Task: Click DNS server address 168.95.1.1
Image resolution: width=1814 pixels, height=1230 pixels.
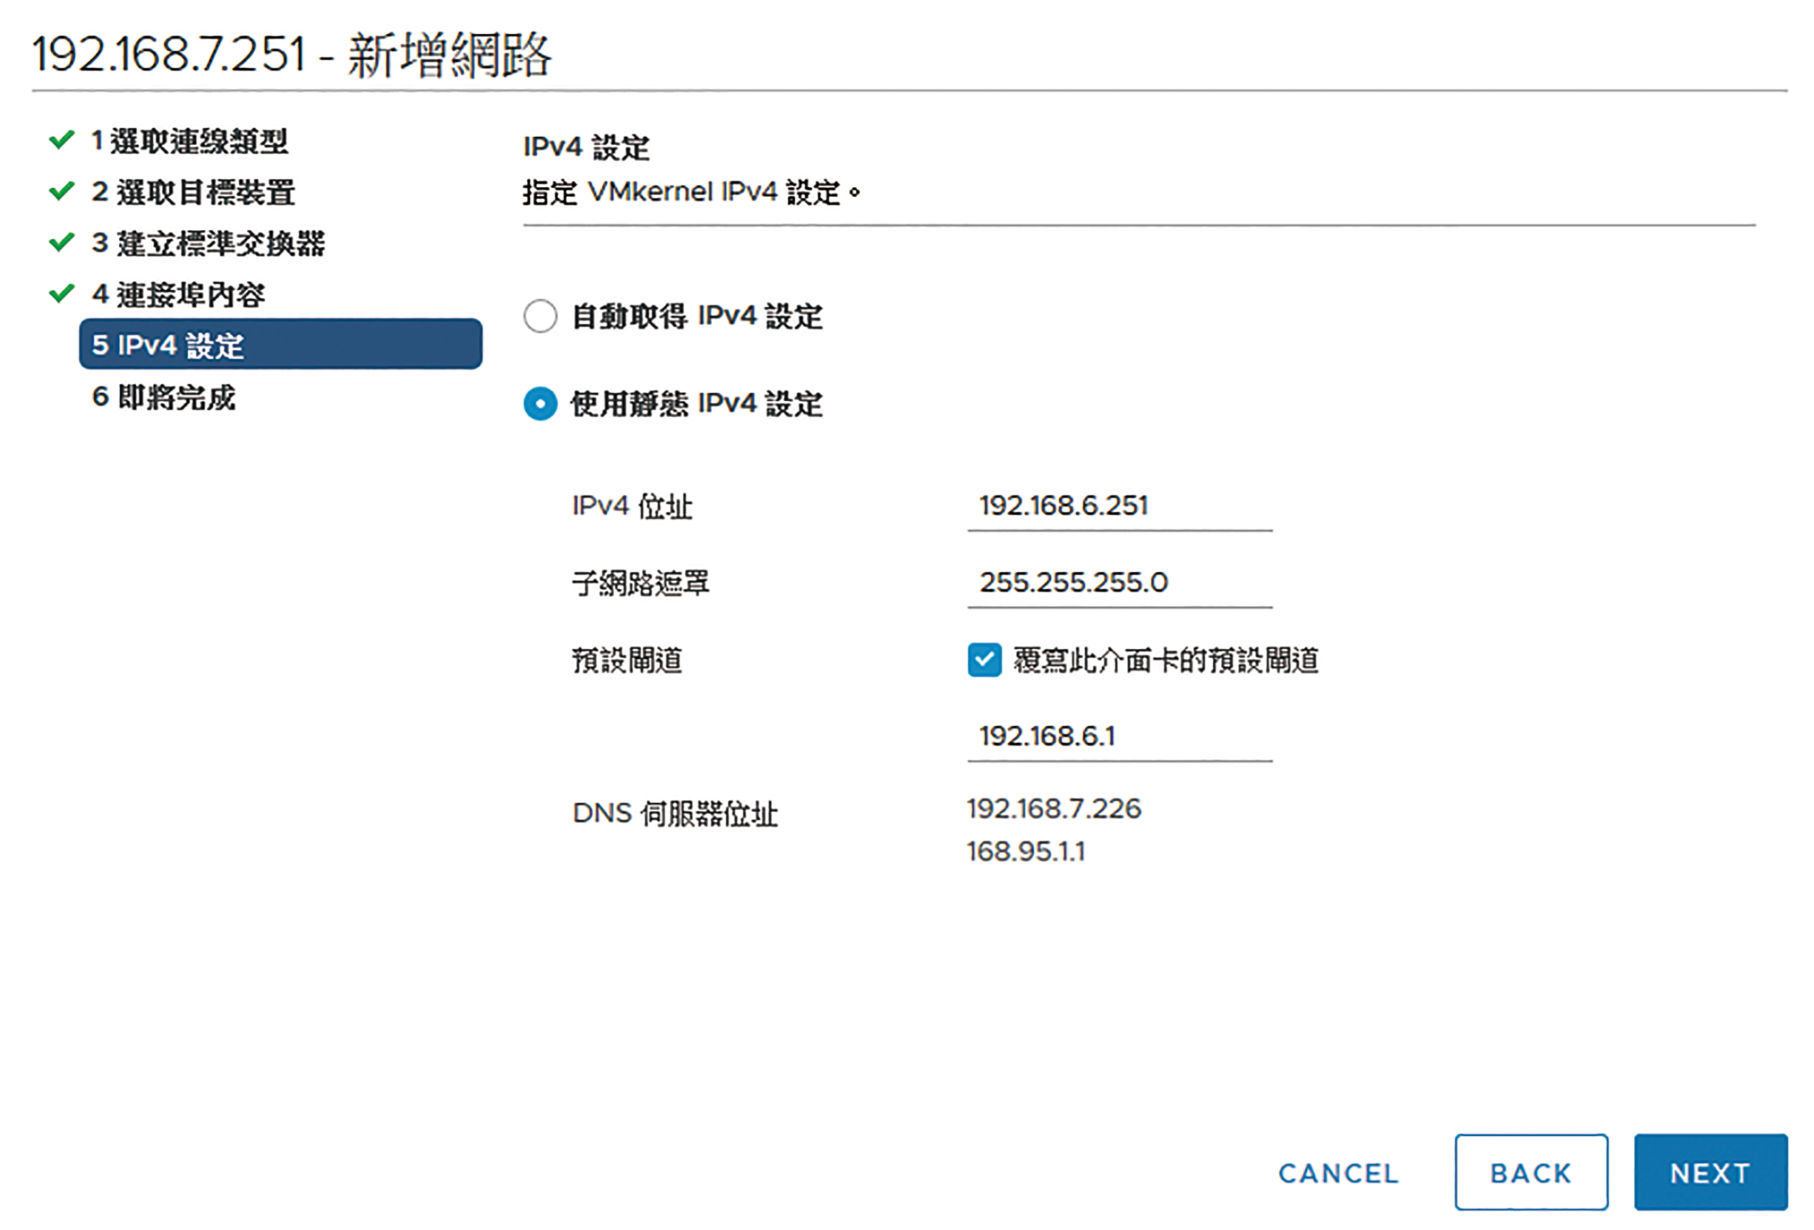Action: (x=1026, y=851)
